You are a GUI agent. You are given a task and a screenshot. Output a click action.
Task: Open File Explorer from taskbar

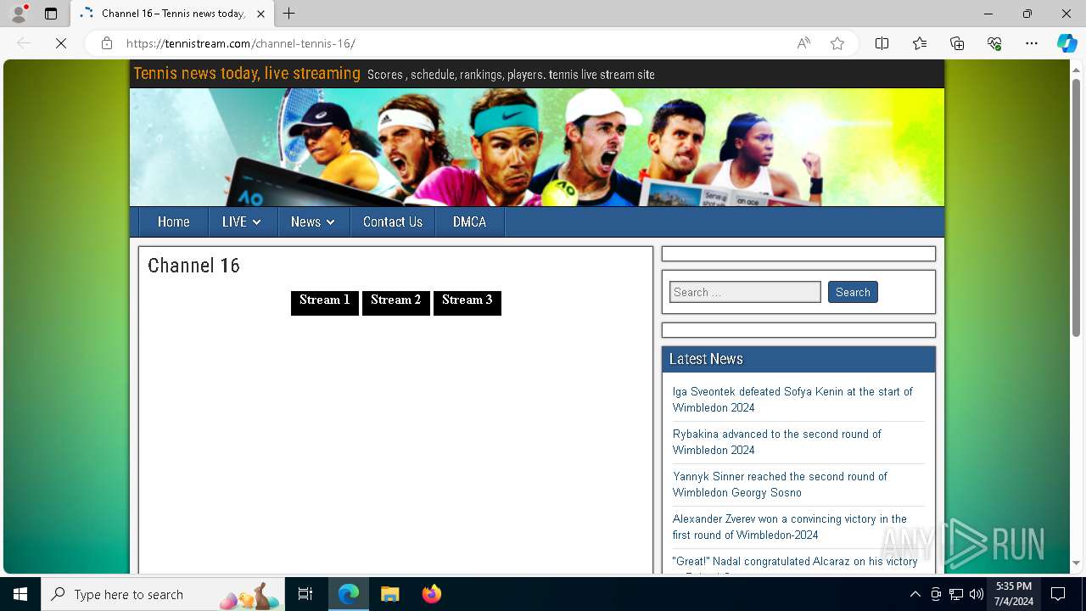coord(389,594)
